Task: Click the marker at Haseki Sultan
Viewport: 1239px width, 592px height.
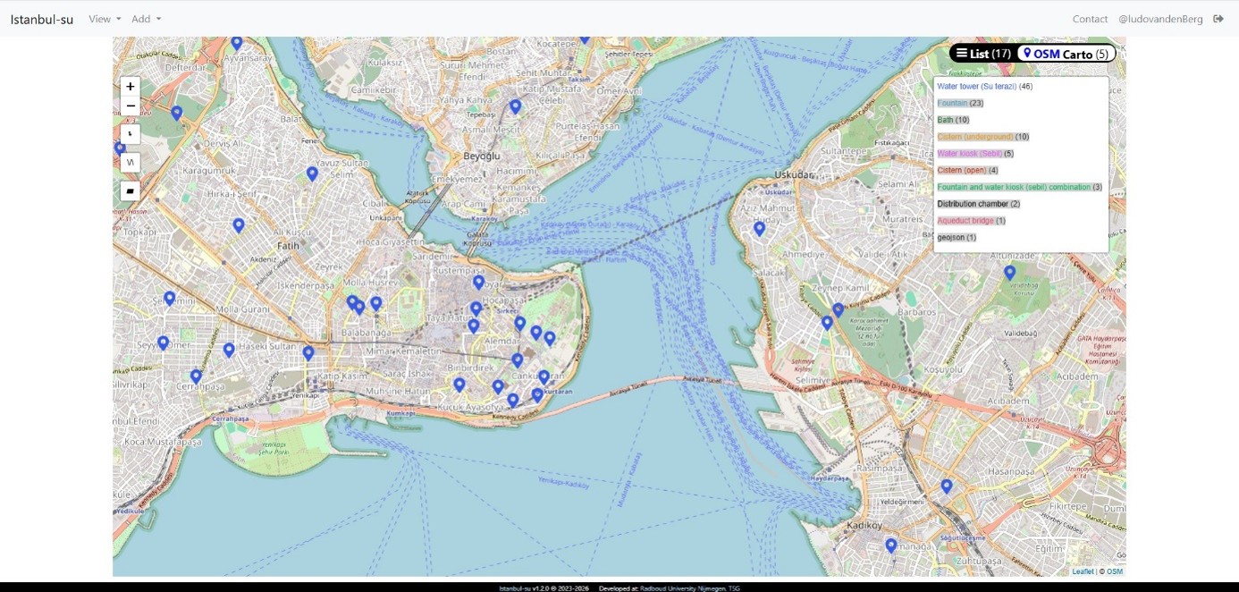Action: click(x=229, y=350)
